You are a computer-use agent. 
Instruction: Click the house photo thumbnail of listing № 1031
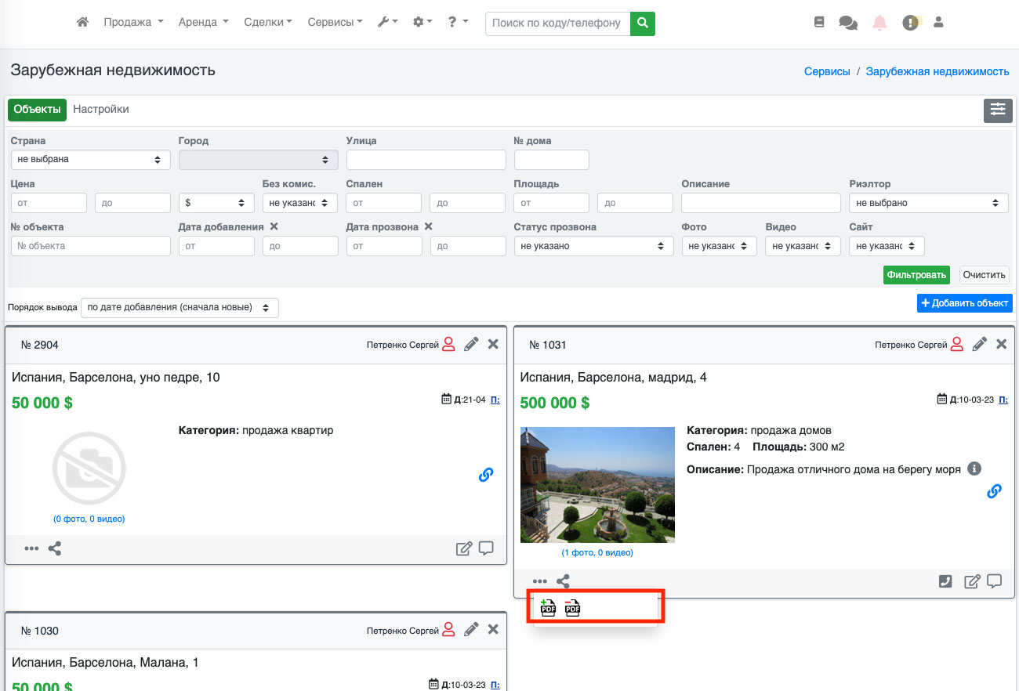[x=597, y=484]
